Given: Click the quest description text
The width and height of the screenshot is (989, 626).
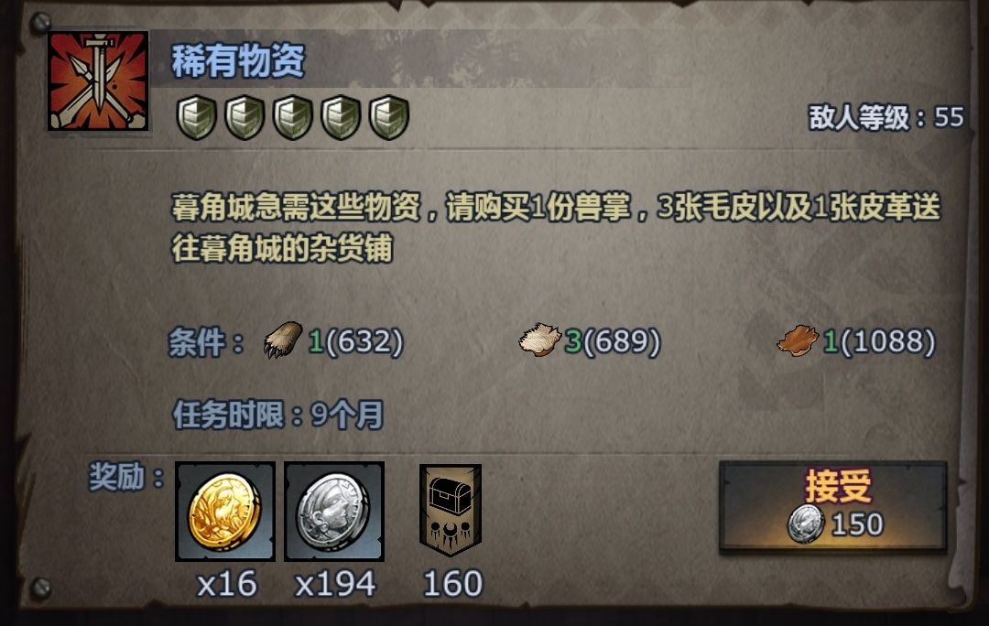Looking at the screenshot, I should [x=556, y=228].
